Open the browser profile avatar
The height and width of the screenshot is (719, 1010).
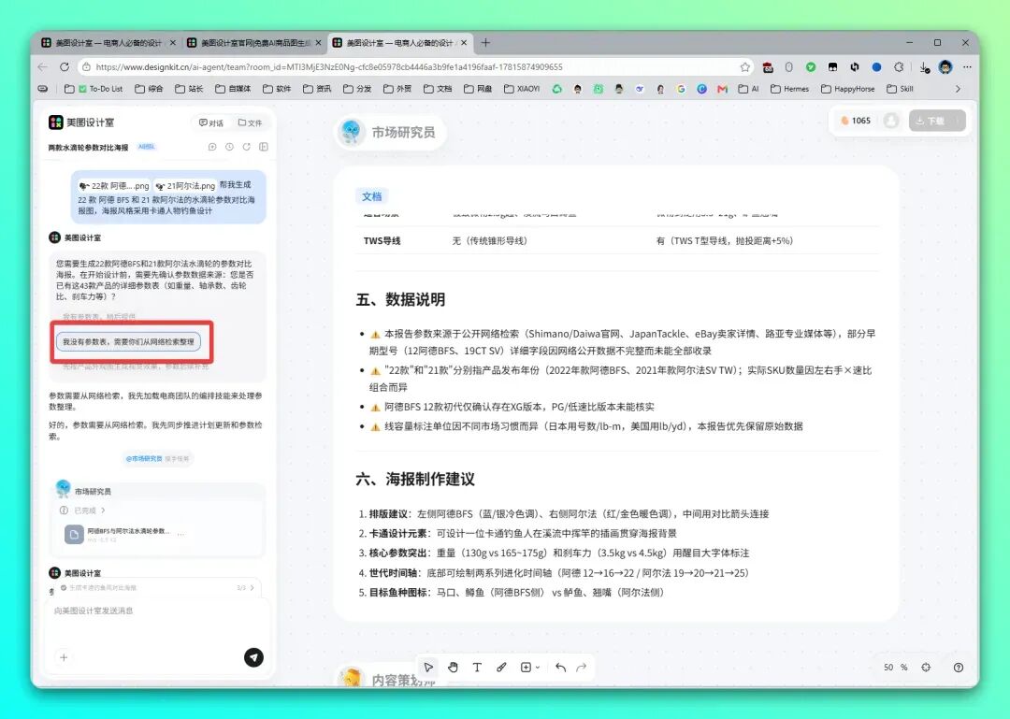click(945, 67)
